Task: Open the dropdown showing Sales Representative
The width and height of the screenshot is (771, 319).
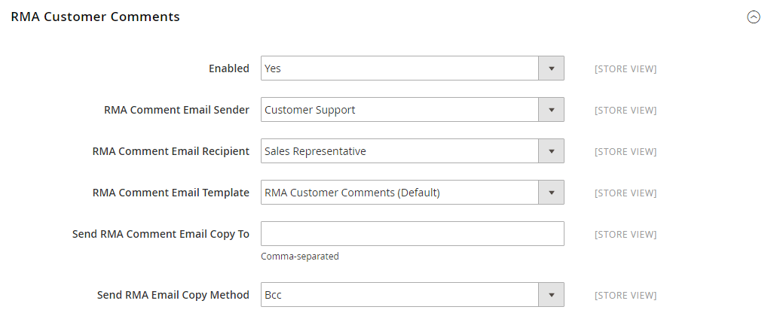Action: 412,151
